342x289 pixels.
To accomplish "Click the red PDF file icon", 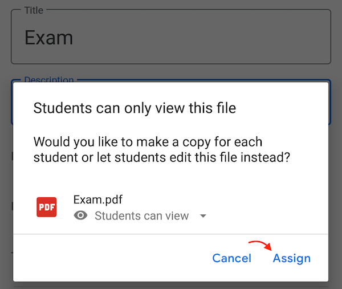I will (47, 207).
